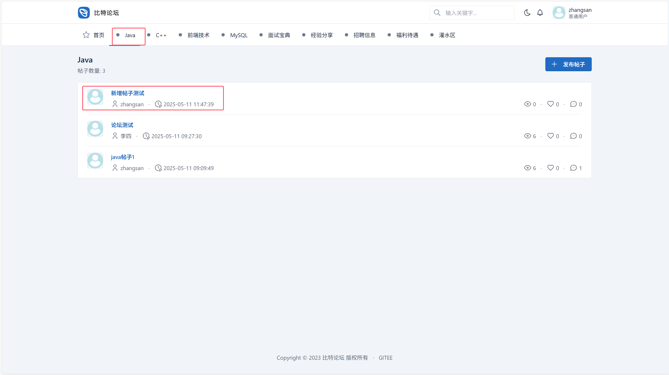Open zhangsan user menu in header
The width and height of the screenshot is (669, 375).
tap(580, 13)
